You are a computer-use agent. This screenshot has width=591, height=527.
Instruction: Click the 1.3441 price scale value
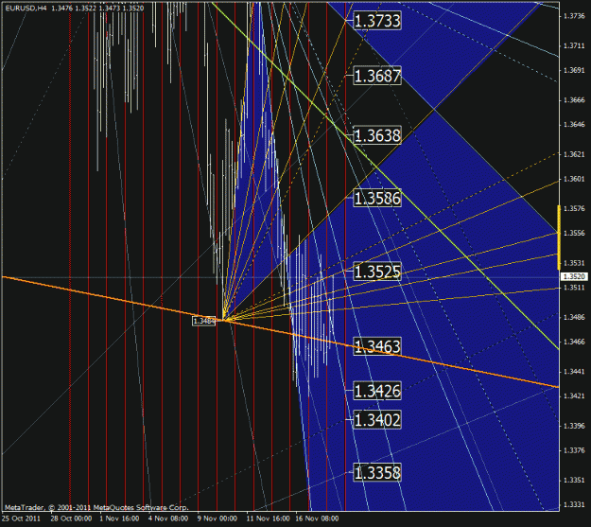pos(574,372)
